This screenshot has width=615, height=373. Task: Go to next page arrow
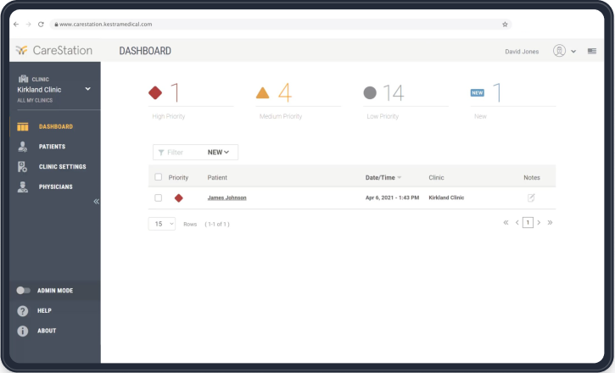[x=539, y=223]
